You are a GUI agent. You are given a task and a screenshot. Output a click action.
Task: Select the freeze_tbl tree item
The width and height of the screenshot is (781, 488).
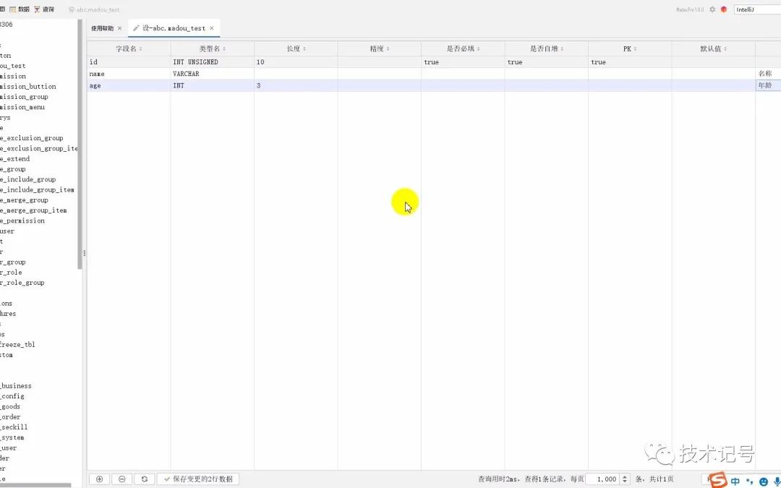click(17, 345)
